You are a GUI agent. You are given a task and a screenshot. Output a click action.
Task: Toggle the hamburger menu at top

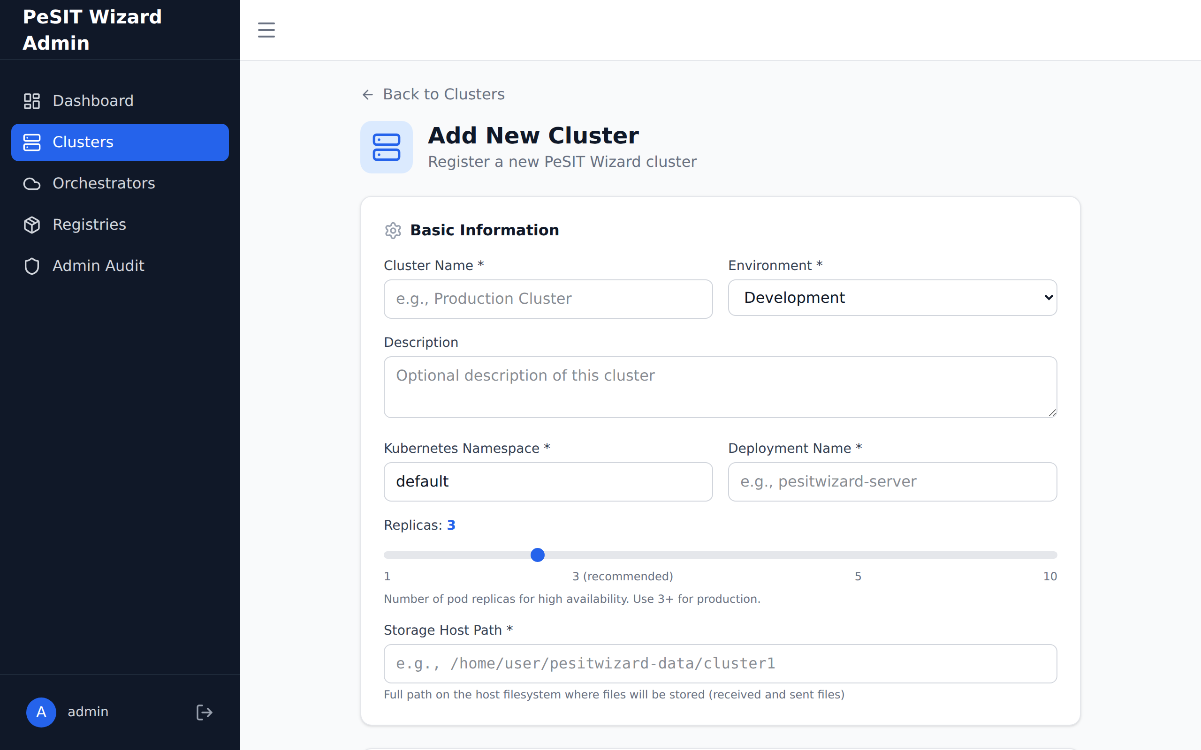tap(266, 30)
